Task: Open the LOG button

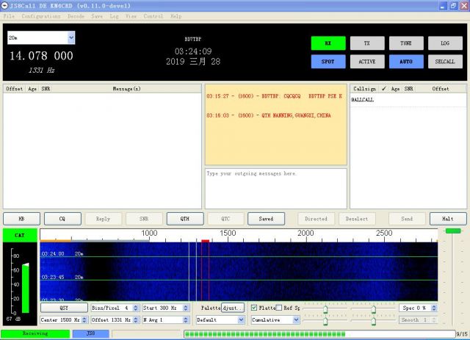Action: [445, 43]
